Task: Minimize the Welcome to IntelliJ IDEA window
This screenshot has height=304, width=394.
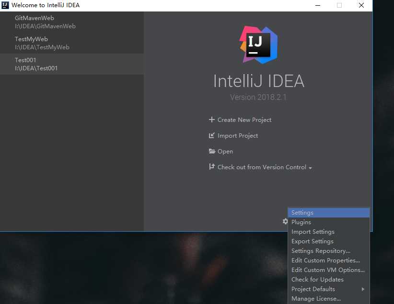Action: pyautogui.click(x=318, y=5)
